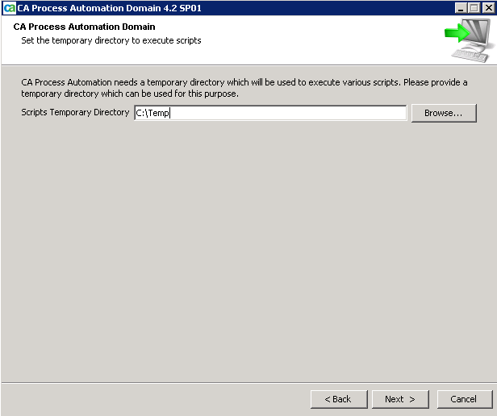Screen dimensions: 497x416
Task: Return to previous step with Back
Action: (x=339, y=399)
